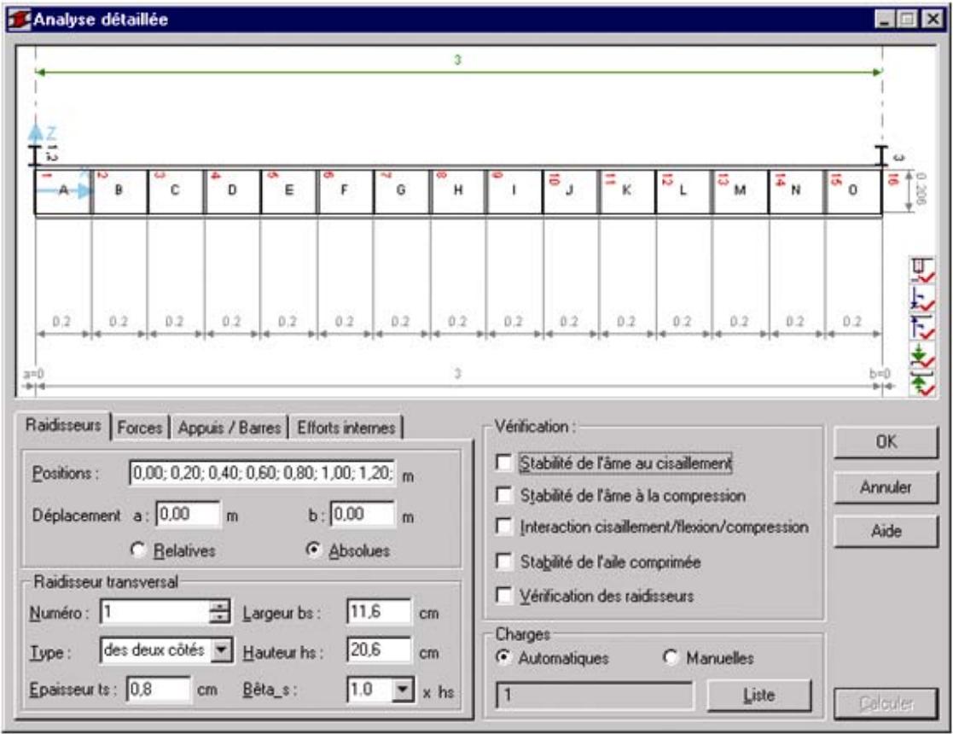Screen dimensions: 953x734
Task: Select panel D in the beam diagram
Action: 232,191
